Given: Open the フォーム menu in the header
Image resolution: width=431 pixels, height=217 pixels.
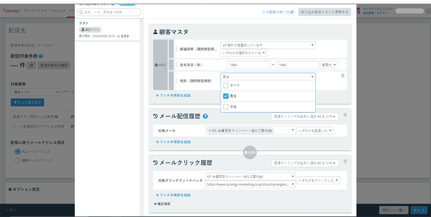Looking at the screenshot, I should [x=58, y=11].
